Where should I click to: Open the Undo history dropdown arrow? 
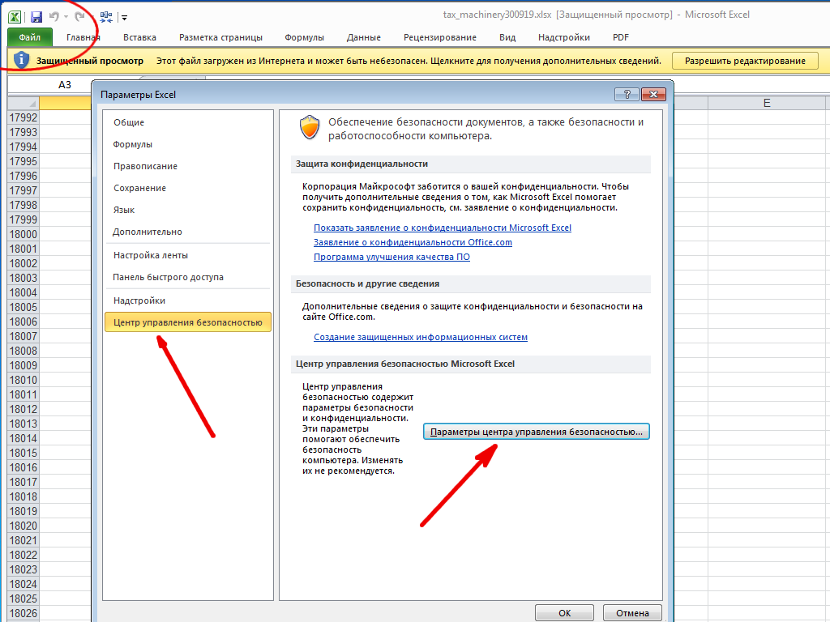[66, 18]
